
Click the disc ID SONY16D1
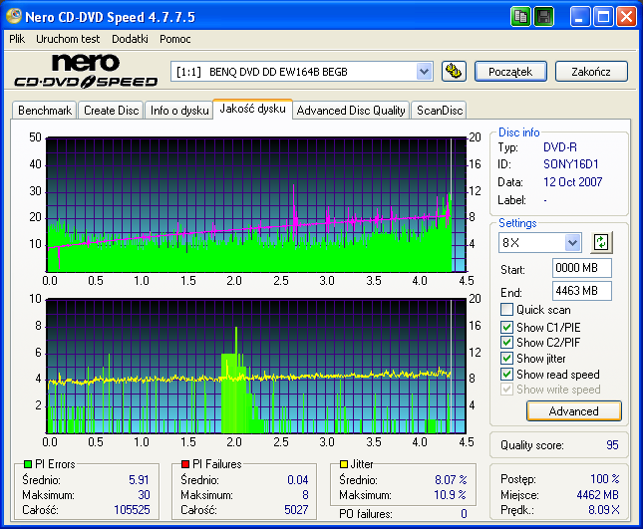tap(571, 164)
